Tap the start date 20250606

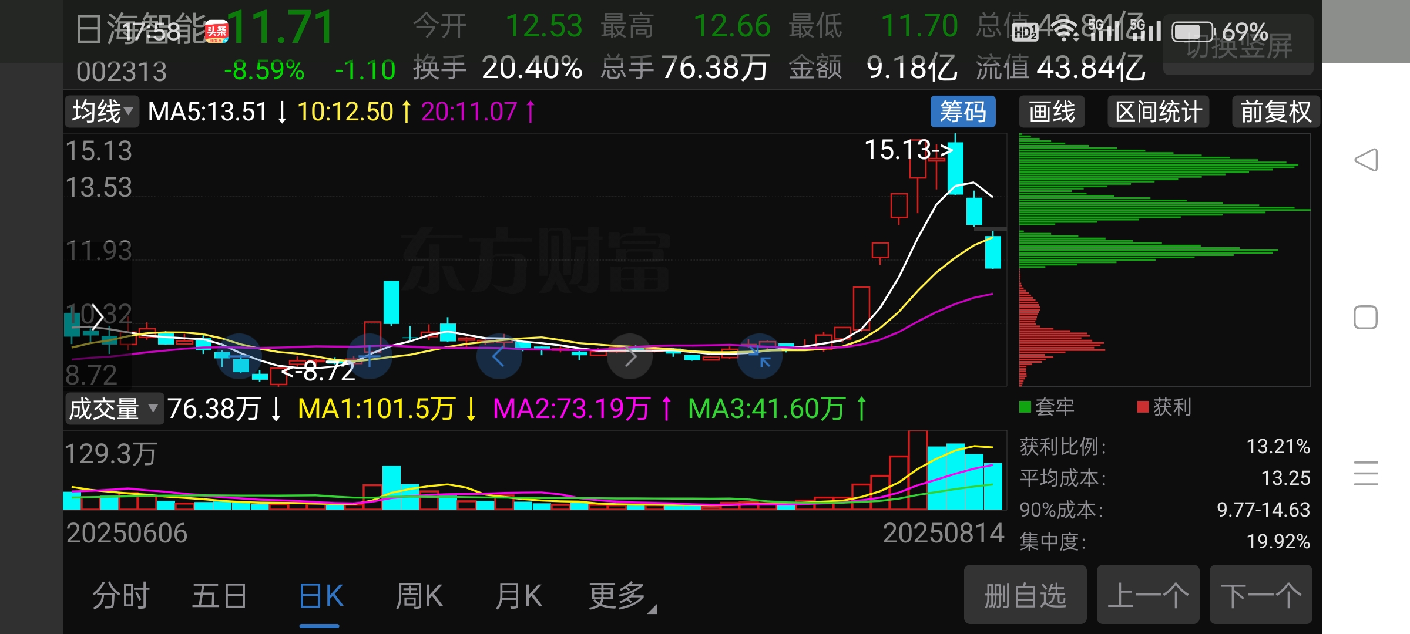(x=126, y=534)
